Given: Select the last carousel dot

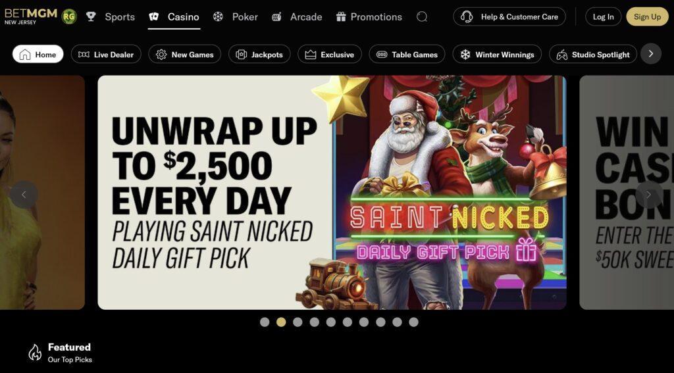Looking at the screenshot, I should pyautogui.click(x=413, y=322).
